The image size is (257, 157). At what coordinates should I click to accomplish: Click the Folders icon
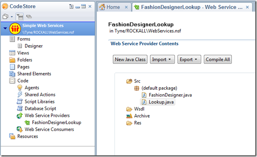12,60
